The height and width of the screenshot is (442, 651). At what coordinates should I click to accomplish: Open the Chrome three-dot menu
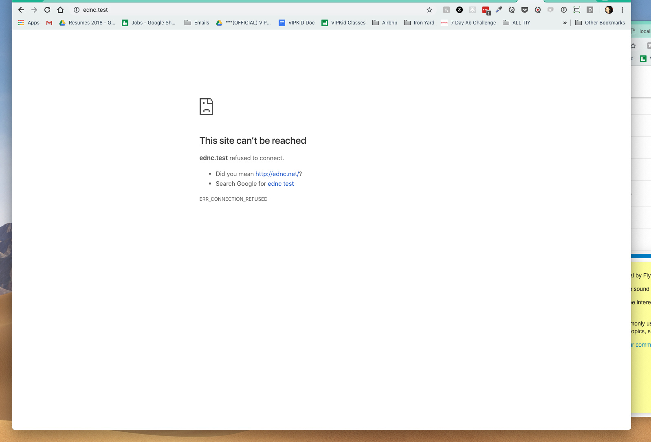click(x=622, y=10)
